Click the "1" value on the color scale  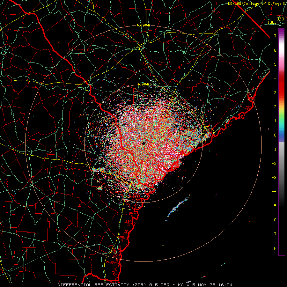coord(275,121)
